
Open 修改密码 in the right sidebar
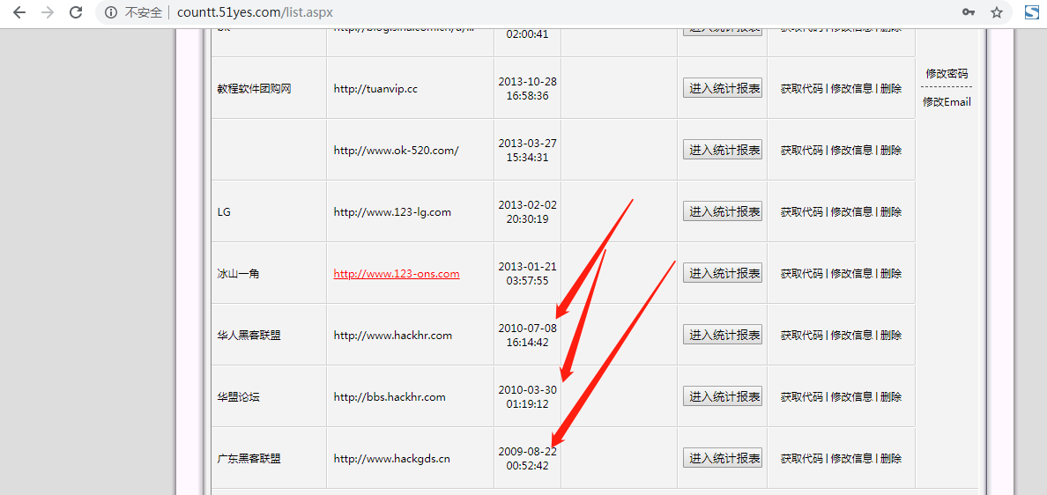point(947,73)
